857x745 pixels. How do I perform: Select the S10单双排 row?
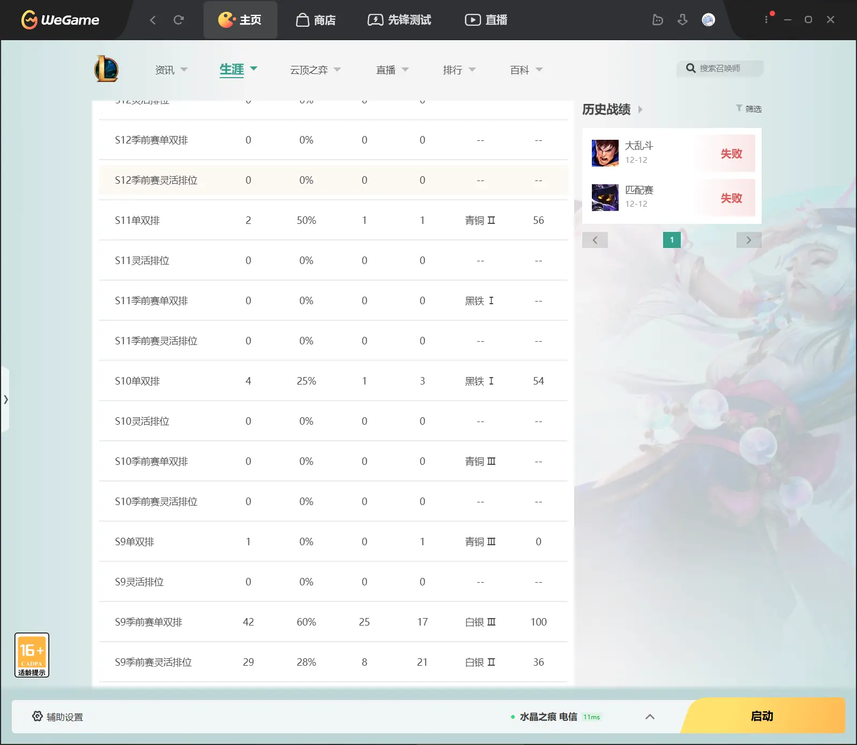(x=333, y=381)
